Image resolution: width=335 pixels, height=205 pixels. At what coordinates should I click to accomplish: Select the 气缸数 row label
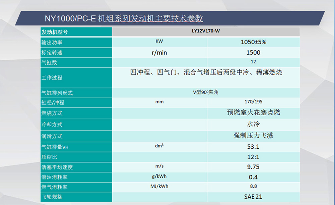click(49, 63)
